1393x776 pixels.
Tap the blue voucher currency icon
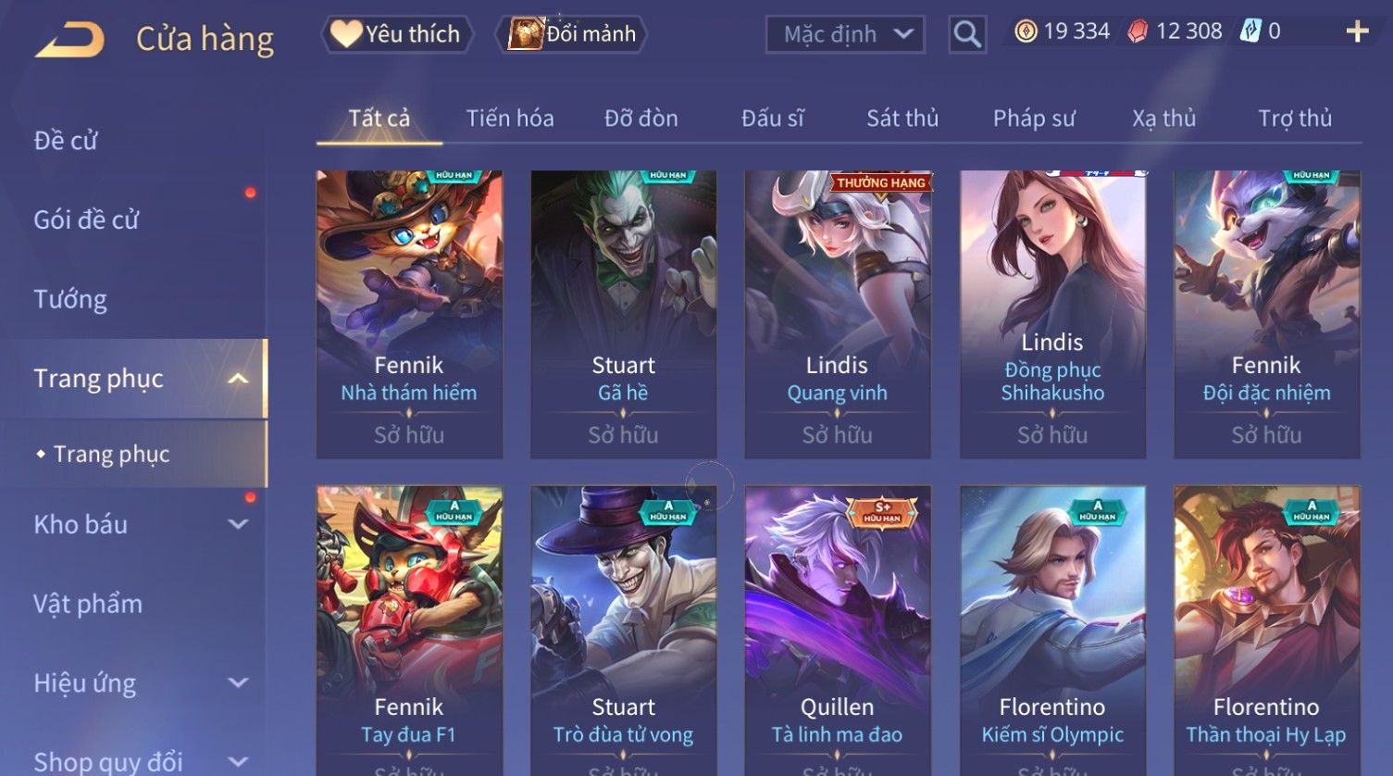coord(1250,31)
